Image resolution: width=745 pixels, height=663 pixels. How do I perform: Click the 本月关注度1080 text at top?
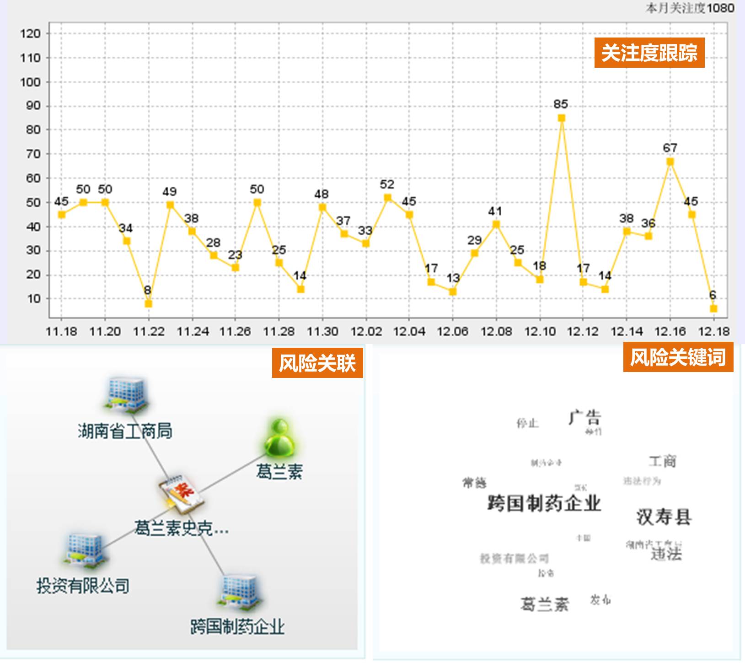point(689,8)
